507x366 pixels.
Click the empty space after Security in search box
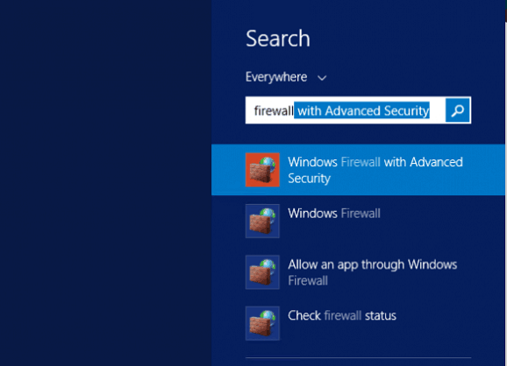pyautogui.click(x=437, y=110)
